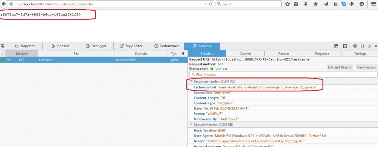Sort requests by Method column header

[22, 54]
